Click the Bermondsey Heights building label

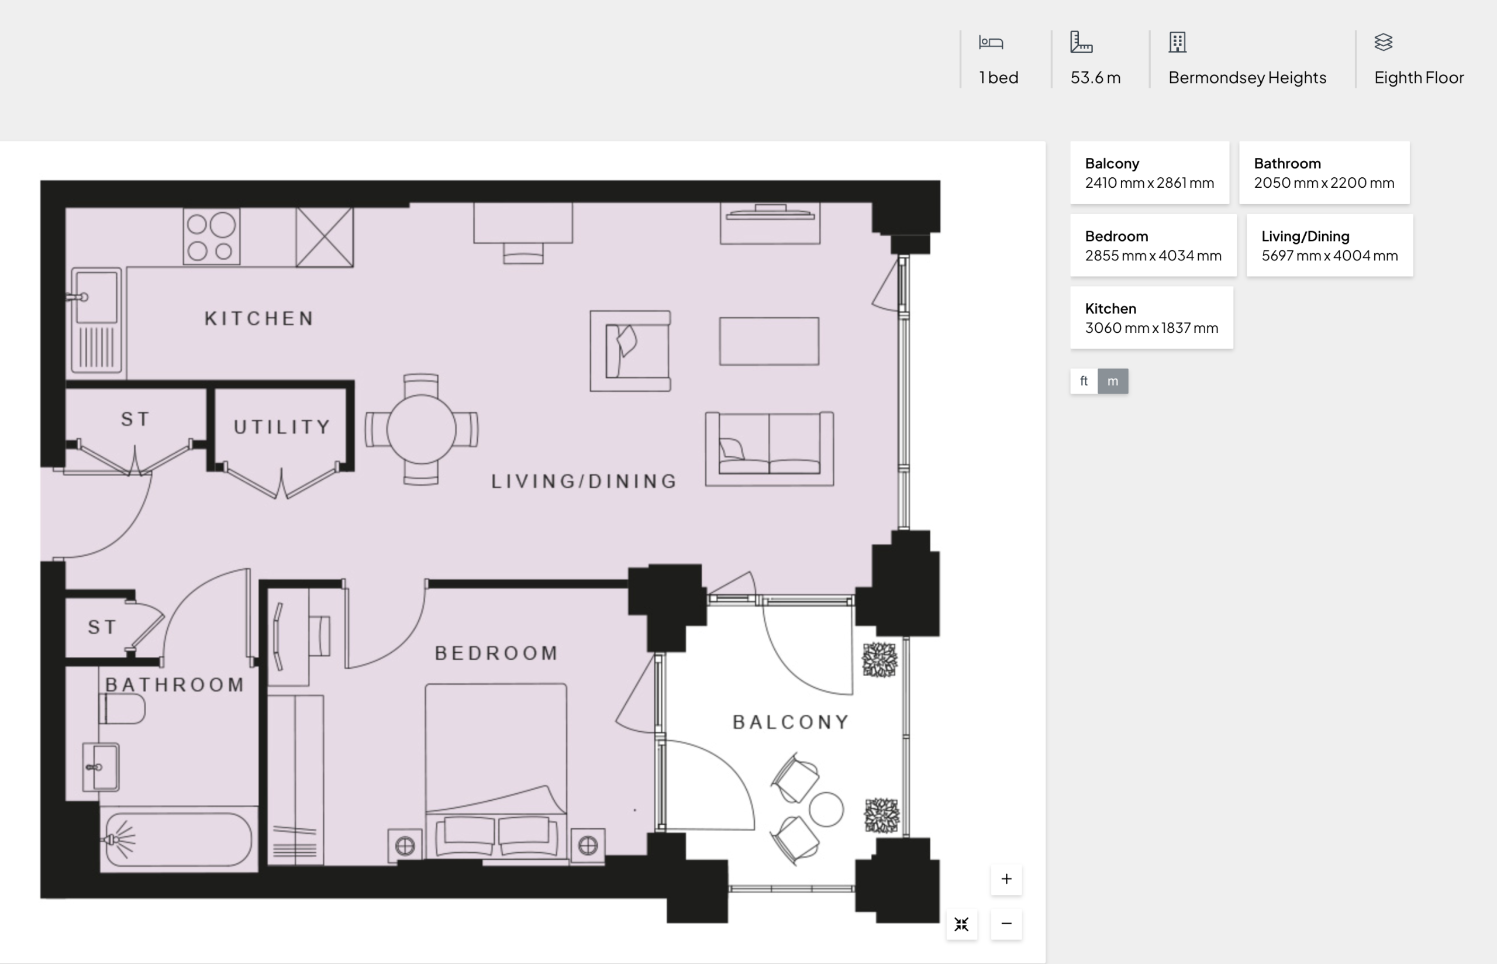pos(1247,78)
